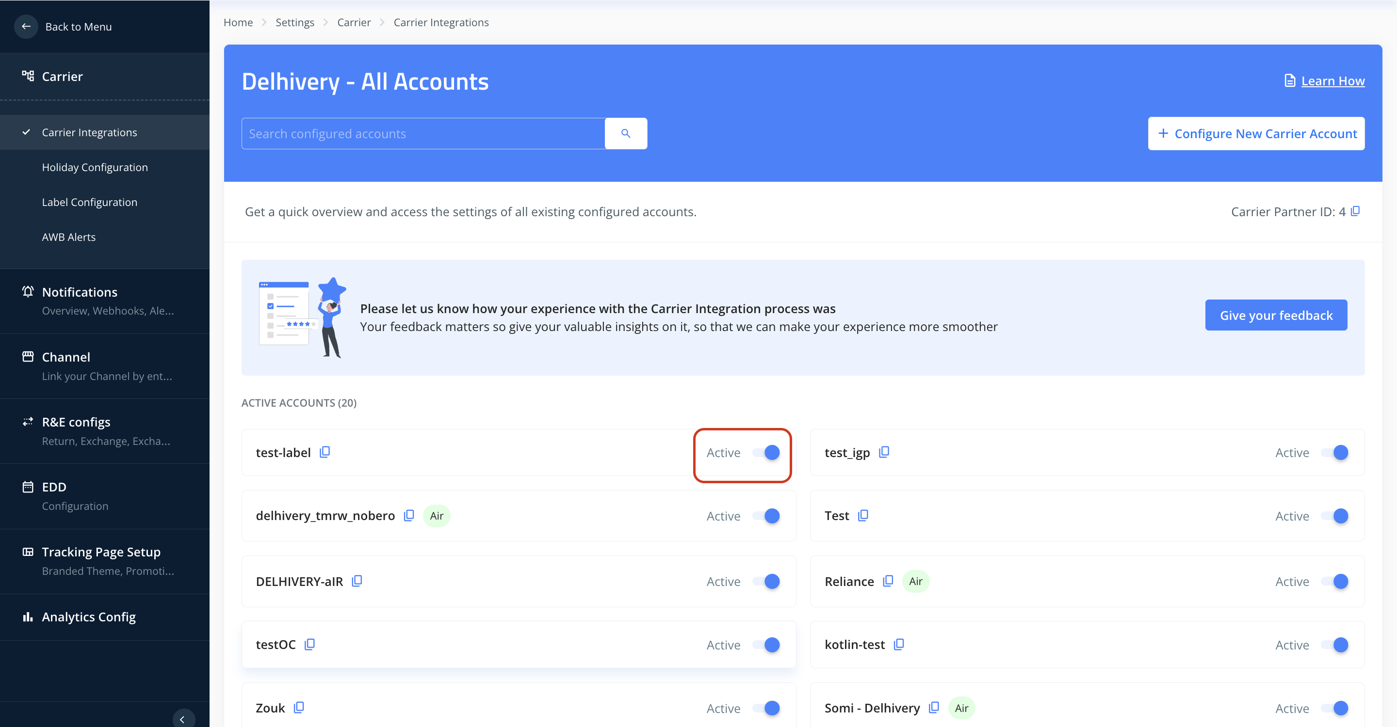
Task: Select Label Configuration menu item
Action: [89, 202]
